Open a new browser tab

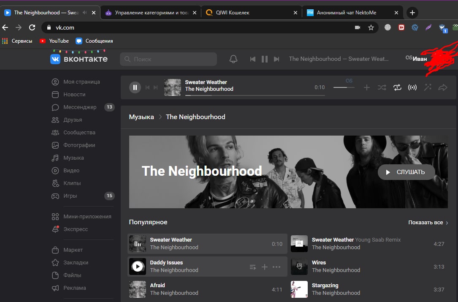(412, 13)
